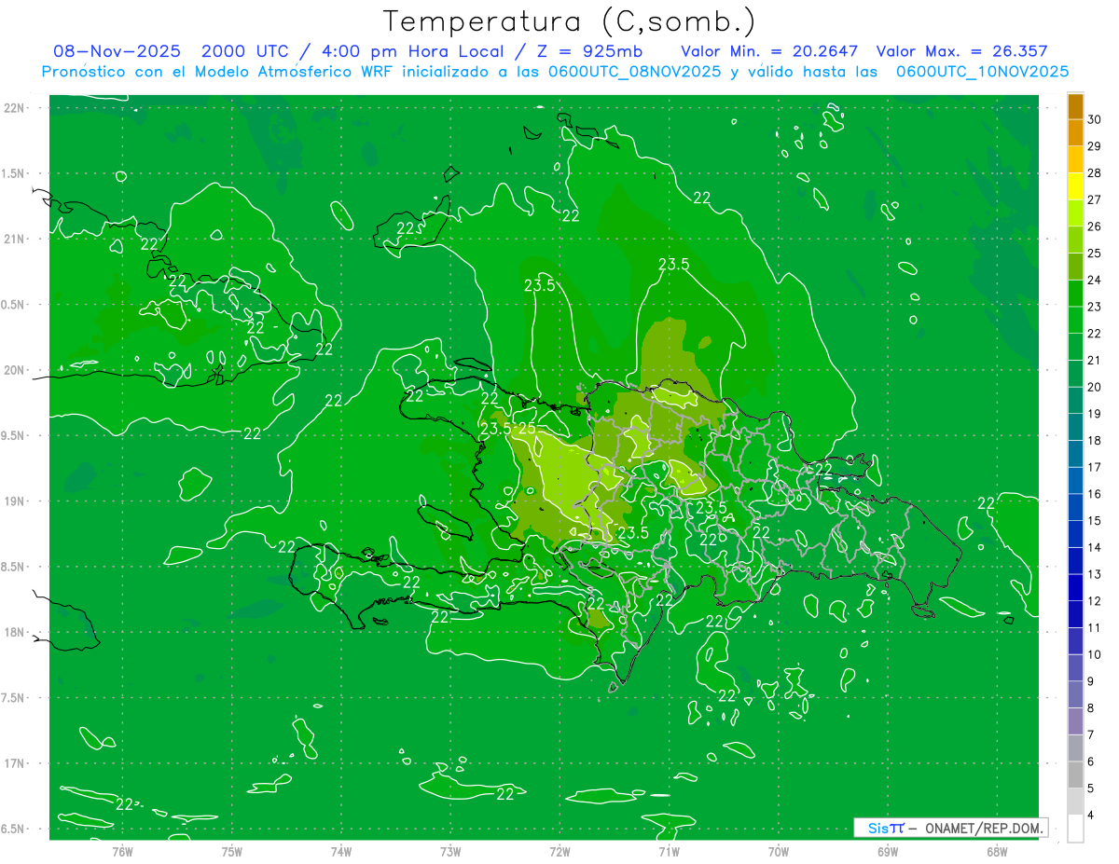Pick the purple legend swatch between 7 and 8

[1076, 721]
